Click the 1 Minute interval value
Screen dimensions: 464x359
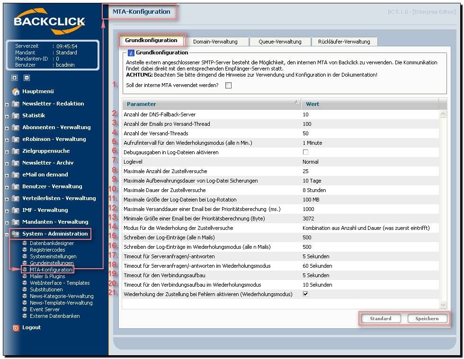pyautogui.click(x=312, y=143)
